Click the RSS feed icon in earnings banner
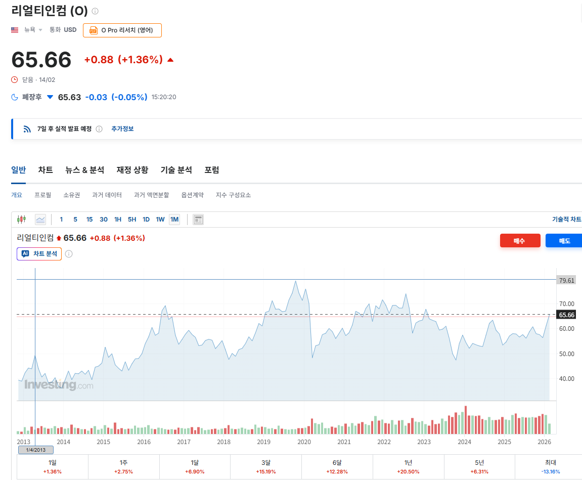The image size is (582, 480). click(27, 129)
